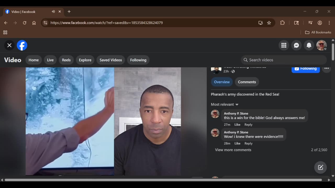Image resolution: width=335 pixels, height=188 pixels.
Task: Open commenter avatar beside 'win for the bible' comment
Action: tap(215, 114)
